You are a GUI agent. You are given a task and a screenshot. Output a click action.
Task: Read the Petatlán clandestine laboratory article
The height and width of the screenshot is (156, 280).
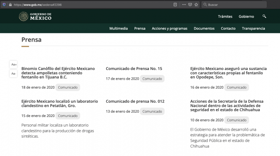(59, 103)
